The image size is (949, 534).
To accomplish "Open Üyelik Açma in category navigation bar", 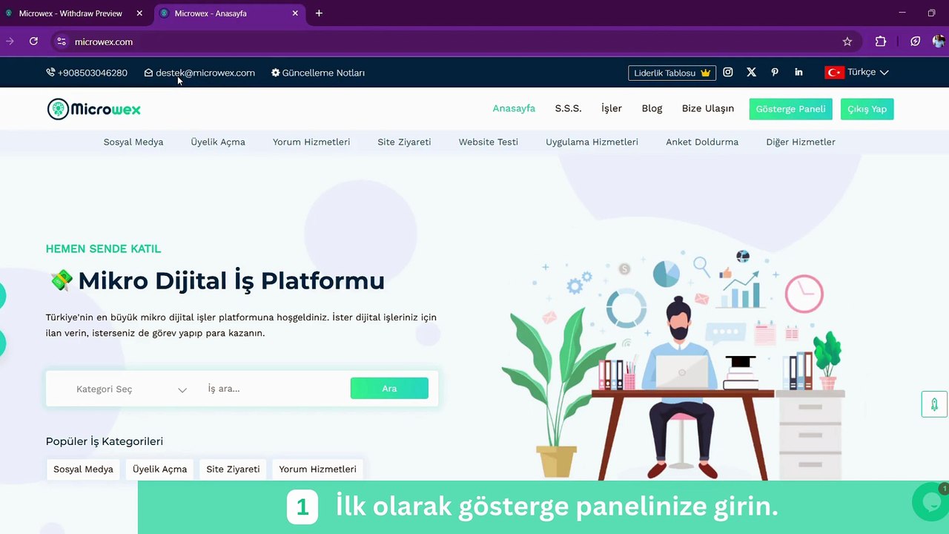I will (218, 142).
